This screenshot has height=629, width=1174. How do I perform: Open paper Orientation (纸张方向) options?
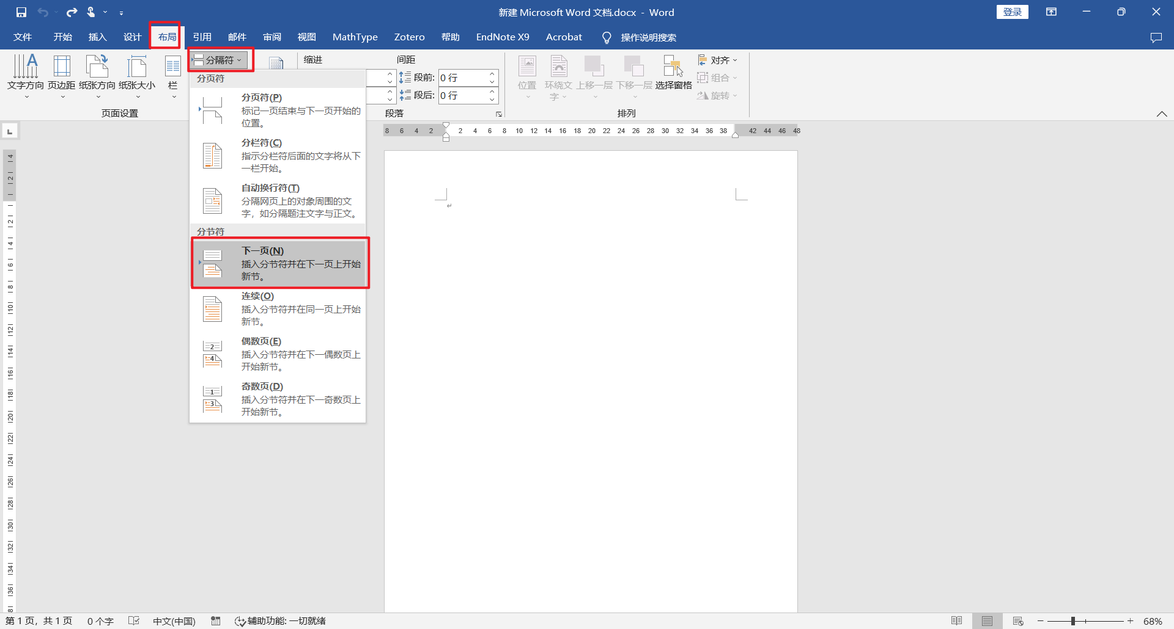coord(97,76)
